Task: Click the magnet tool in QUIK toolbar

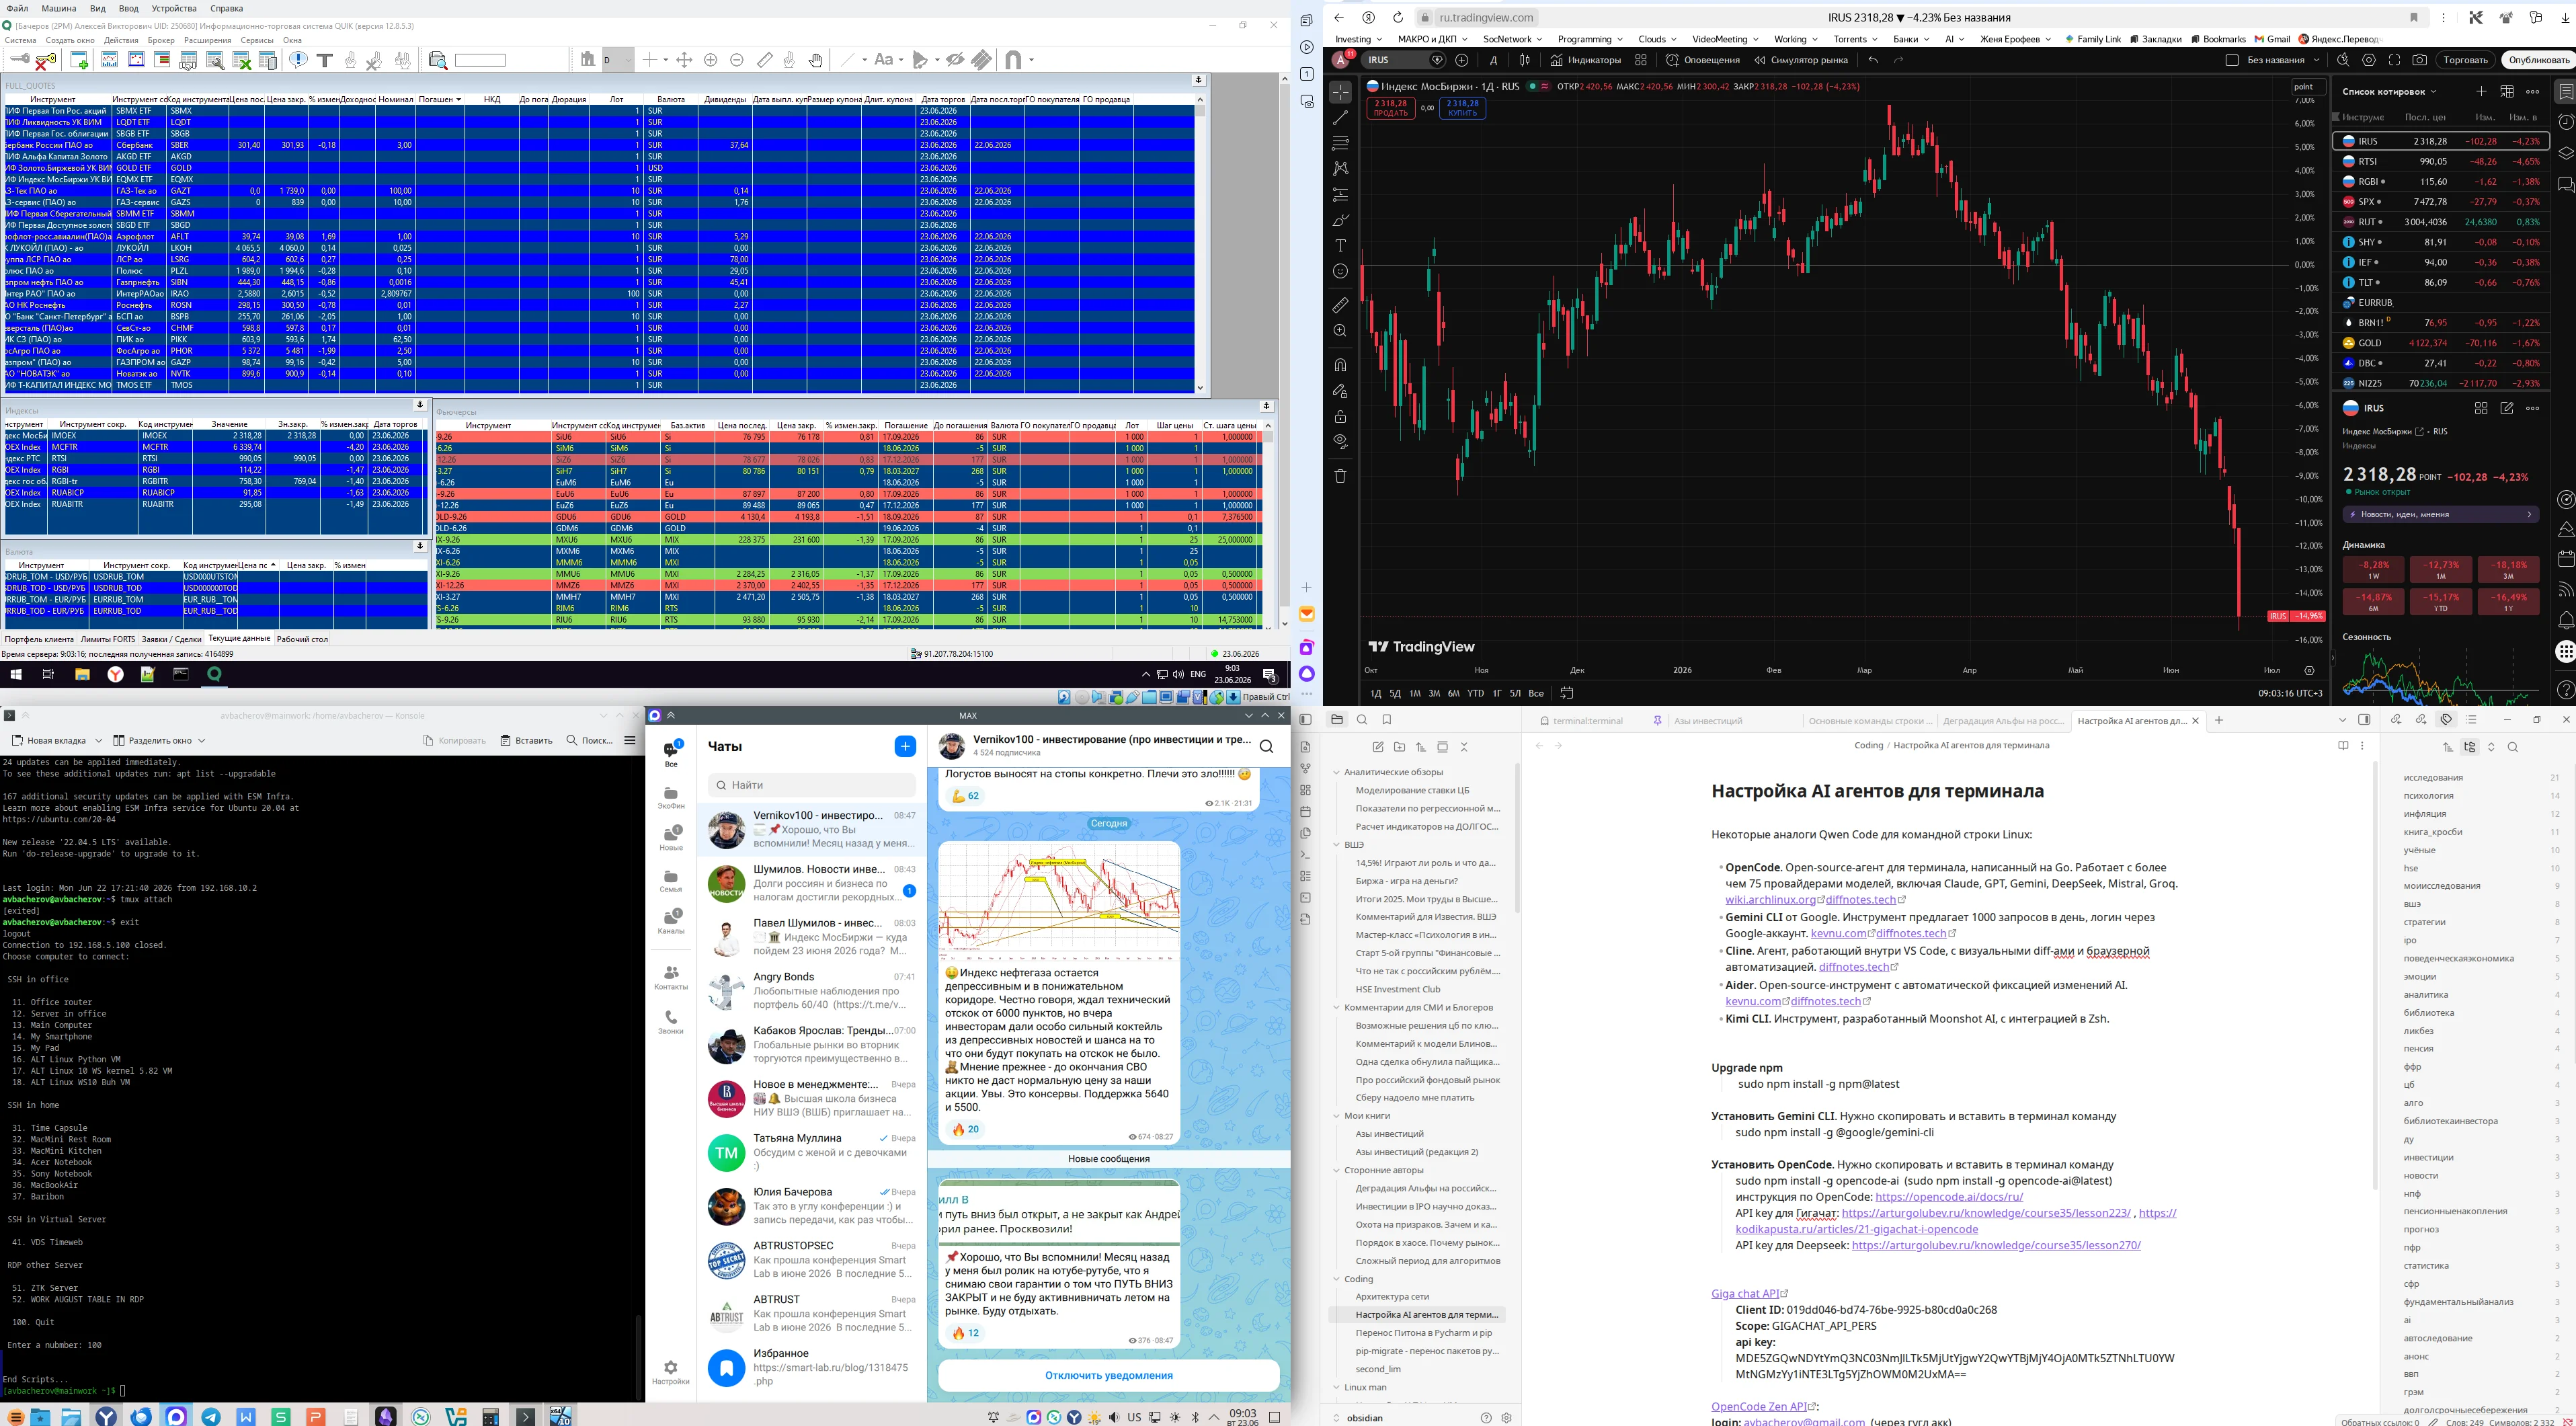Action: coord(1013,61)
